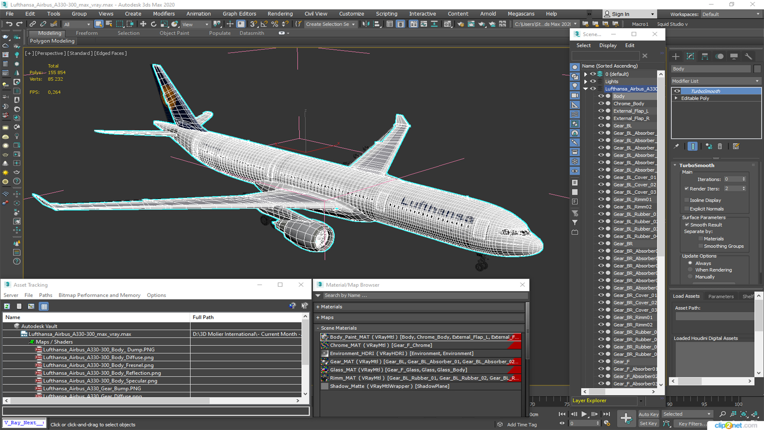764x430 pixels.
Task: Click the Redo arrow in main toolbar
Action: coord(19,24)
